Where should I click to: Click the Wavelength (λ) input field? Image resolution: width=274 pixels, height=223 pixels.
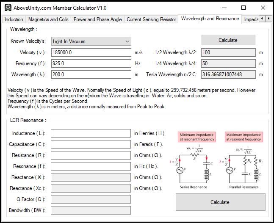point(91,74)
